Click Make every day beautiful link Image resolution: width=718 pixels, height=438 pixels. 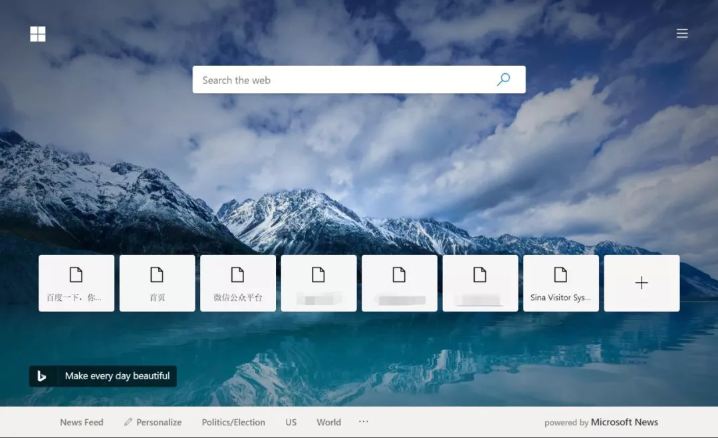coord(117,376)
